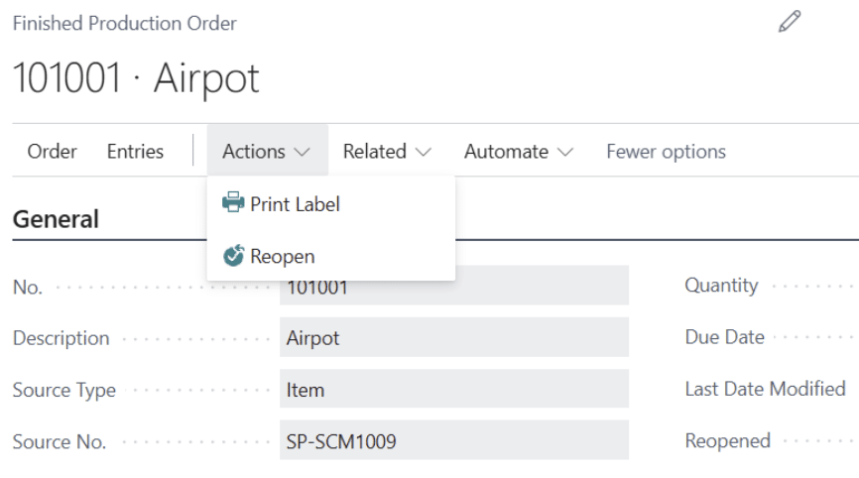Click the Reopen icon in Actions menu
This screenshot has height=478, width=859.
(x=233, y=256)
